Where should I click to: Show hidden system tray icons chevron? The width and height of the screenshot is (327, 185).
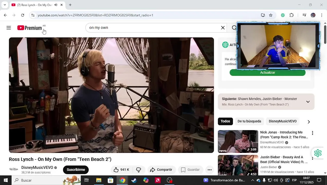pyautogui.click(x=253, y=180)
